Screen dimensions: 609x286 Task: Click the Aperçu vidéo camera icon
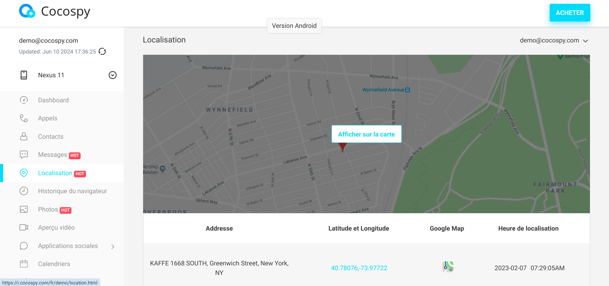[24, 227]
